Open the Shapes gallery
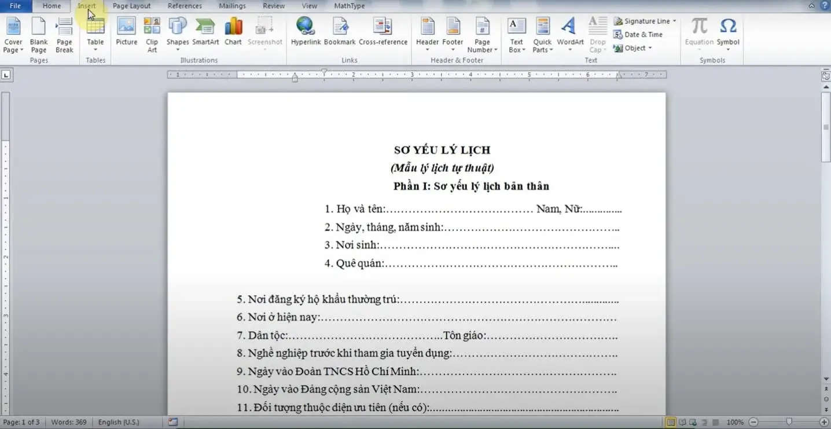The width and height of the screenshot is (831, 429). pyautogui.click(x=178, y=35)
